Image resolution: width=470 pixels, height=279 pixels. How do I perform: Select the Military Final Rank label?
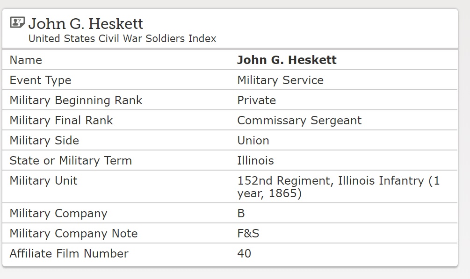[61, 121]
